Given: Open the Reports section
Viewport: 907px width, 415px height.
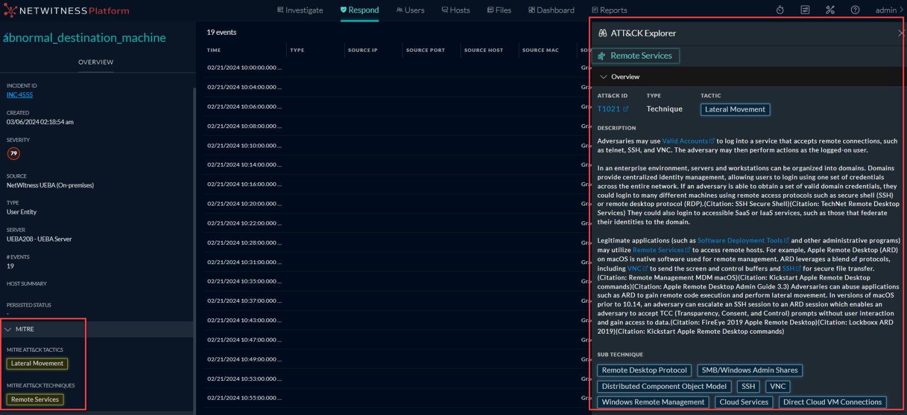Looking at the screenshot, I should pos(609,10).
